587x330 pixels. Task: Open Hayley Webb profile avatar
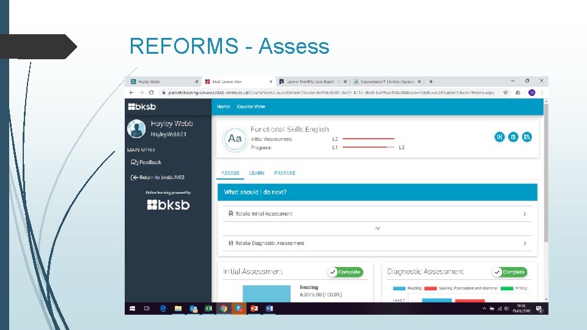click(136, 128)
